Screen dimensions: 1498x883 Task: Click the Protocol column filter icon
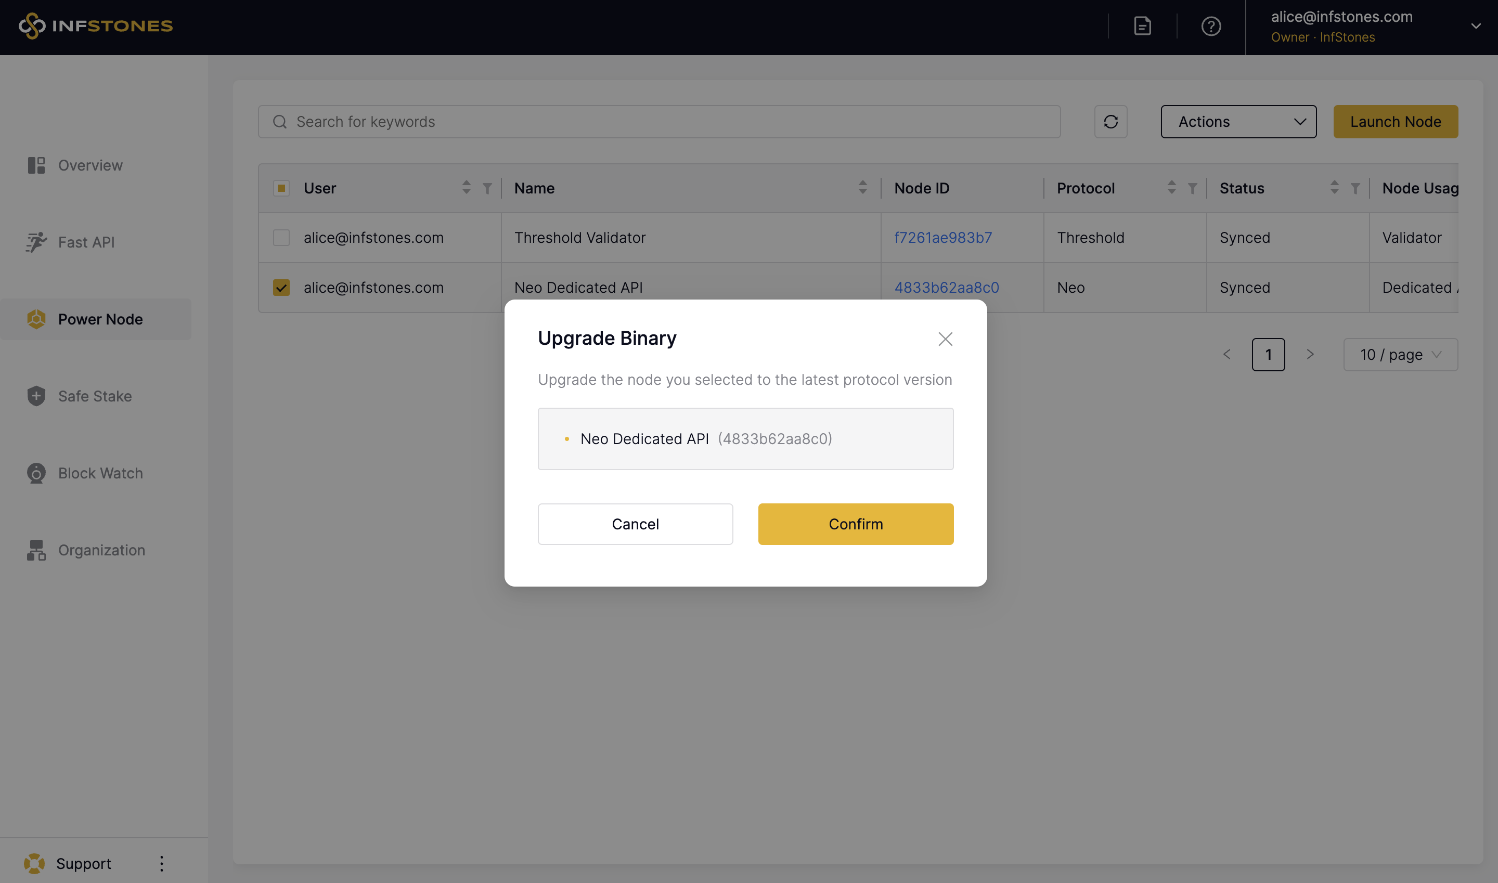click(x=1192, y=188)
